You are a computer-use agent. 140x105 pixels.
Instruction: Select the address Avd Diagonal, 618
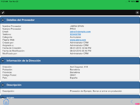pyautogui.click(x=79, y=67)
